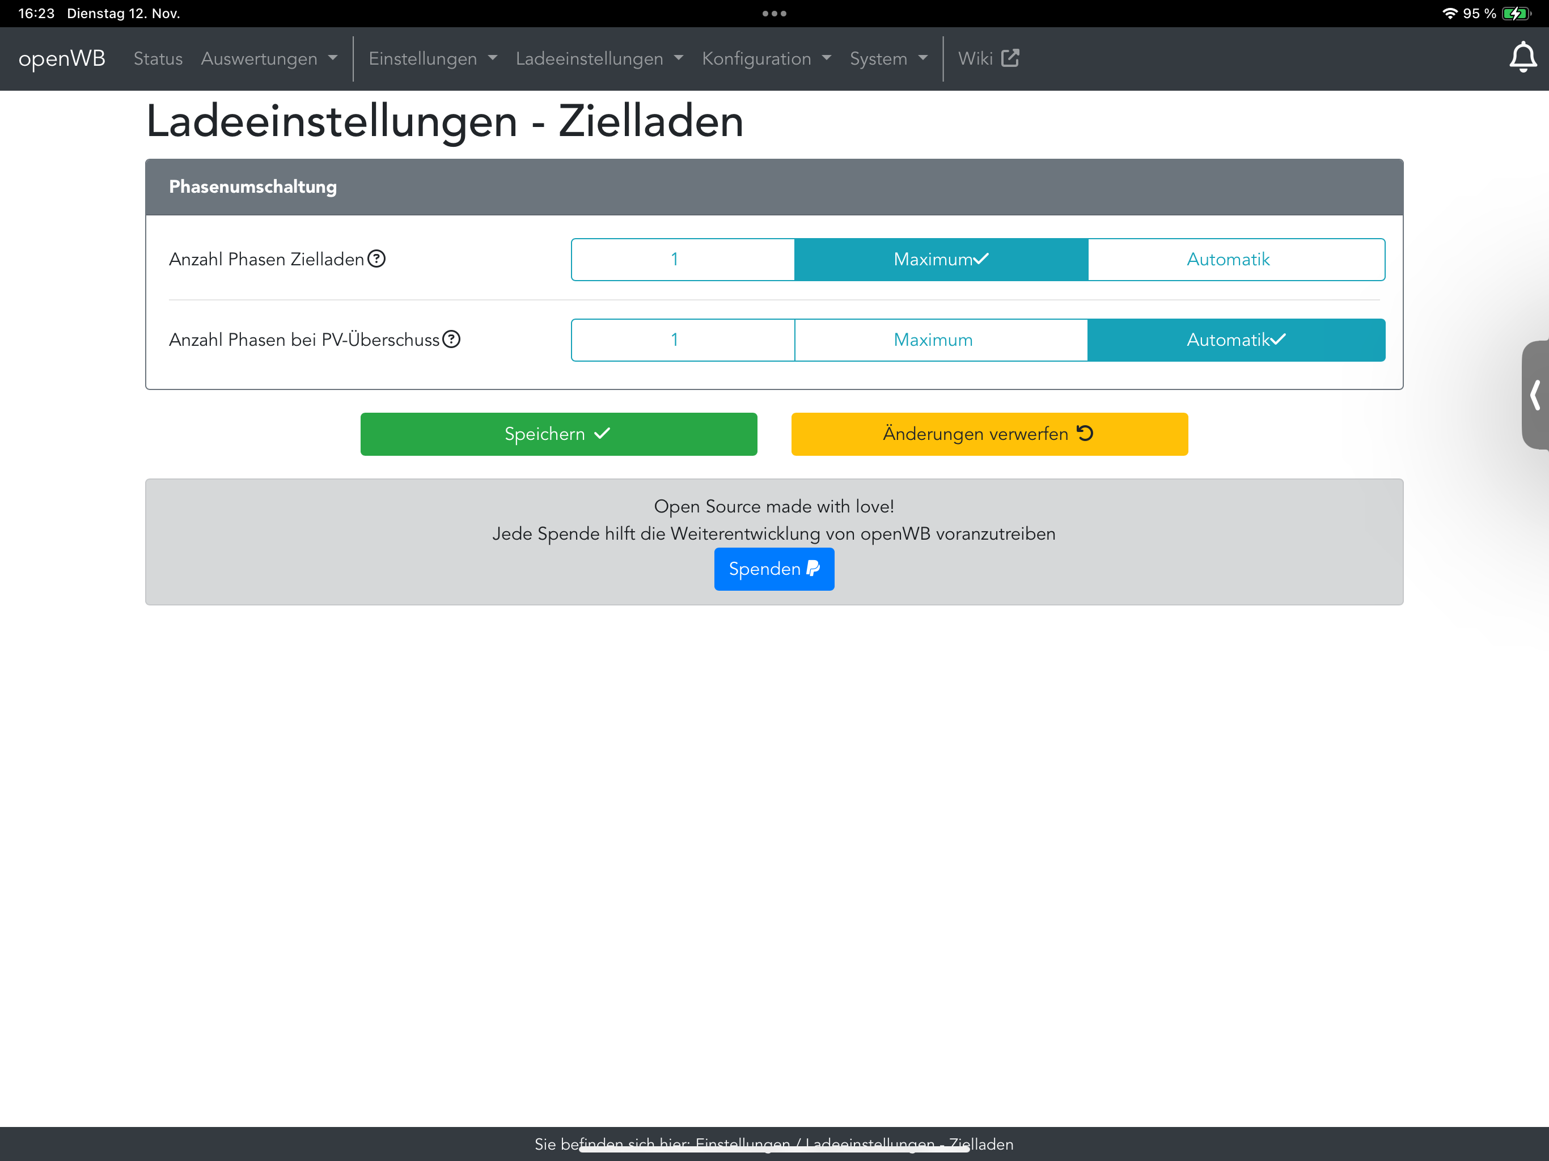Set Zielladen phases to 1
The height and width of the screenshot is (1161, 1549).
682,260
